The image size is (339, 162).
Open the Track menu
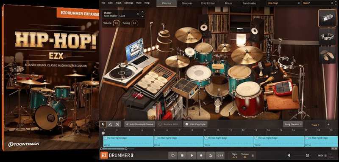tap(119, 3)
